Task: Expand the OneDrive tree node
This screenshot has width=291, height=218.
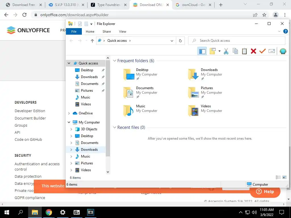Action: pyautogui.click(x=69, y=113)
